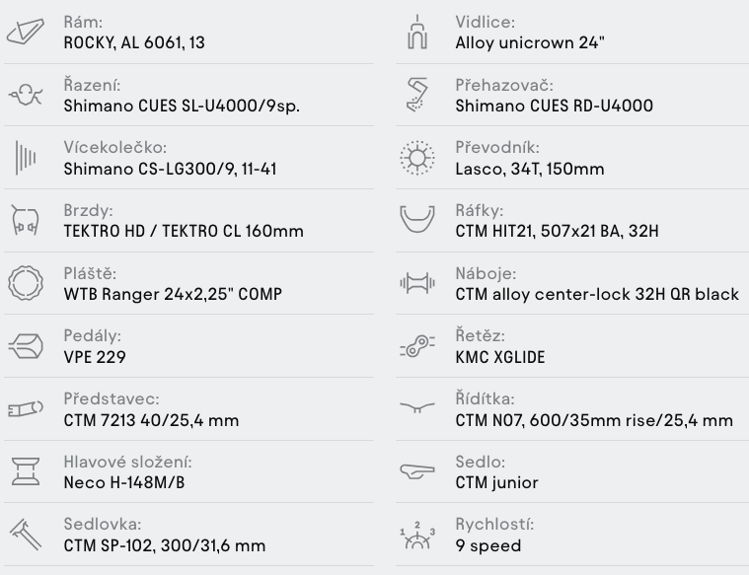Click the hub icon beside Náboje
Viewport: 749px width, 575px height.
pos(417,283)
